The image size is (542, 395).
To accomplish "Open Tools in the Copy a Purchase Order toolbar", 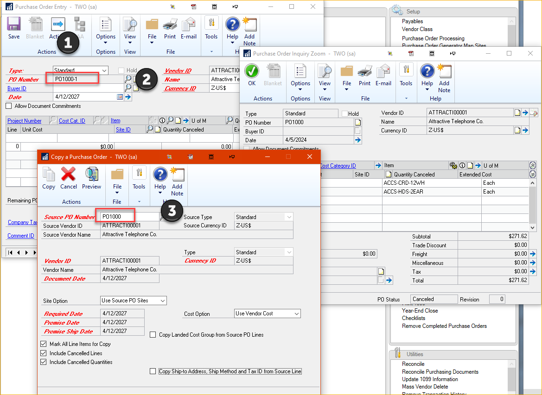I will (x=139, y=178).
